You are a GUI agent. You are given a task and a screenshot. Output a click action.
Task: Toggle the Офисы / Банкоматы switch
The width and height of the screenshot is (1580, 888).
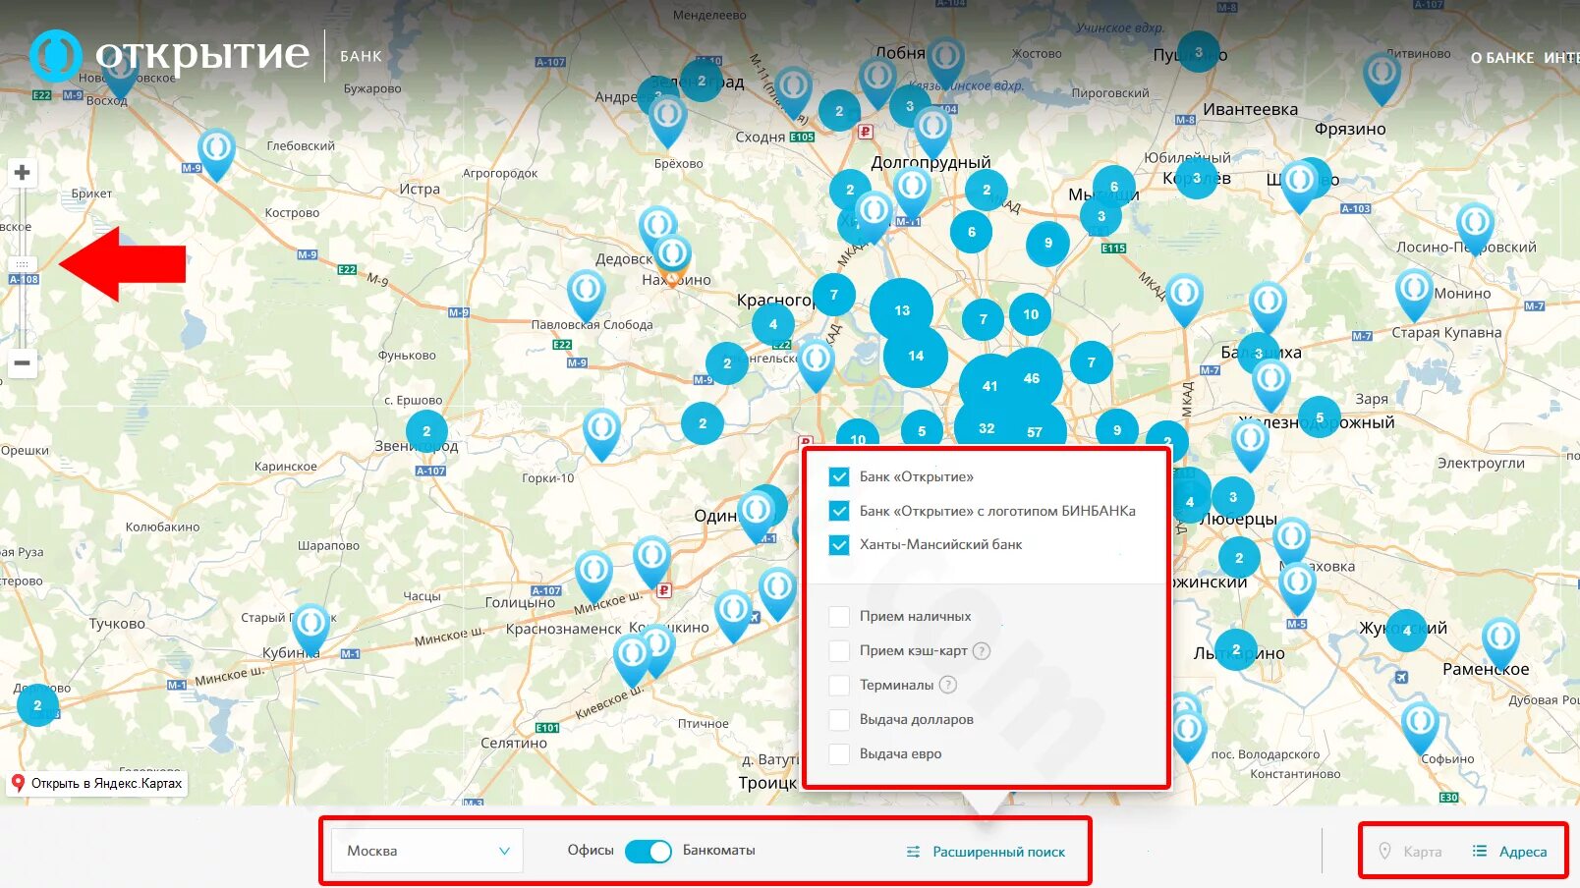(x=649, y=851)
